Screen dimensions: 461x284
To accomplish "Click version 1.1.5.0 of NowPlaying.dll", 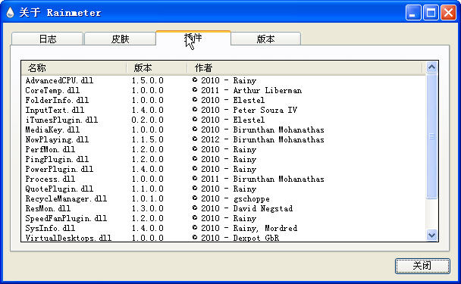I will pyautogui.click(x=148, y=139).
